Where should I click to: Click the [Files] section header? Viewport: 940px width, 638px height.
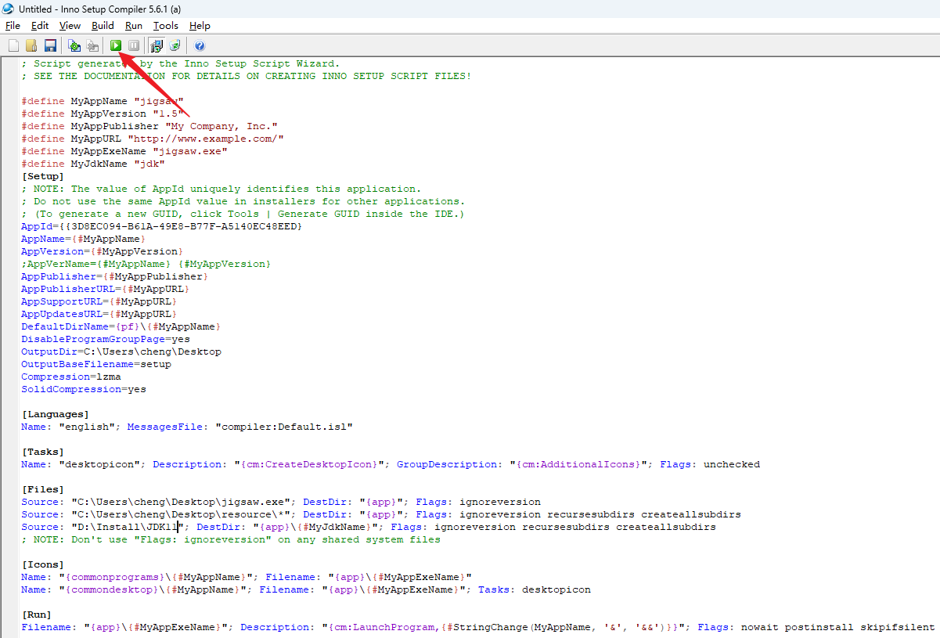click(x=43, y=489)
